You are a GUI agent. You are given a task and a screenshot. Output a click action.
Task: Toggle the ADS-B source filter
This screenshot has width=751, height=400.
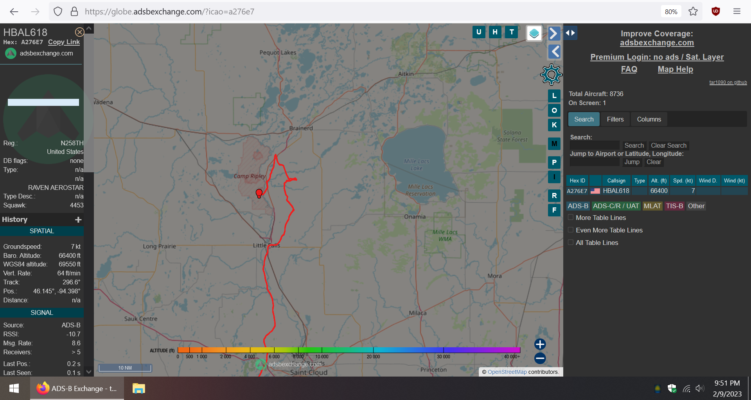578,206
